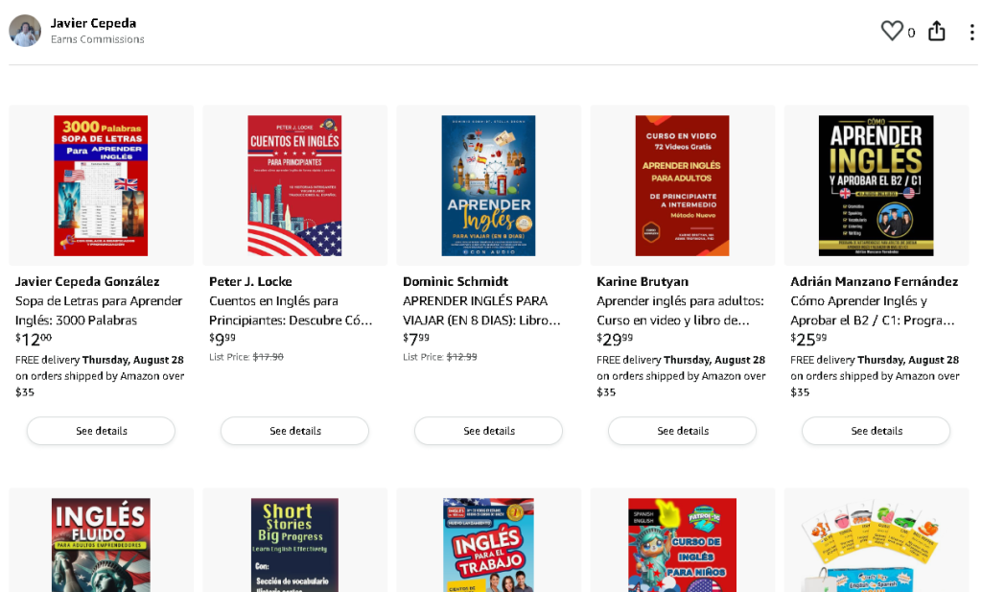The height and width of the screenshot is (592, 982).
Task: Click the heart like icon
Action: (x=892, y=32)
